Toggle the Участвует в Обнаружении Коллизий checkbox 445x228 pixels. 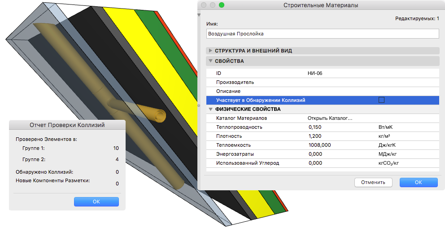tap(381, 100)
